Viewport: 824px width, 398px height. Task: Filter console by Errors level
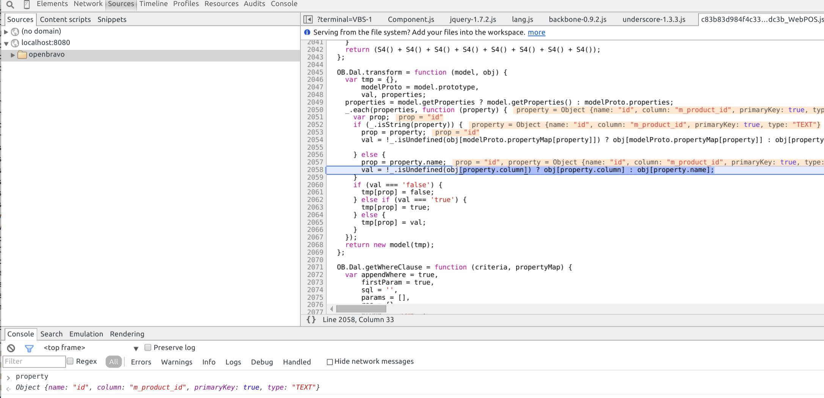click(141, 362)
